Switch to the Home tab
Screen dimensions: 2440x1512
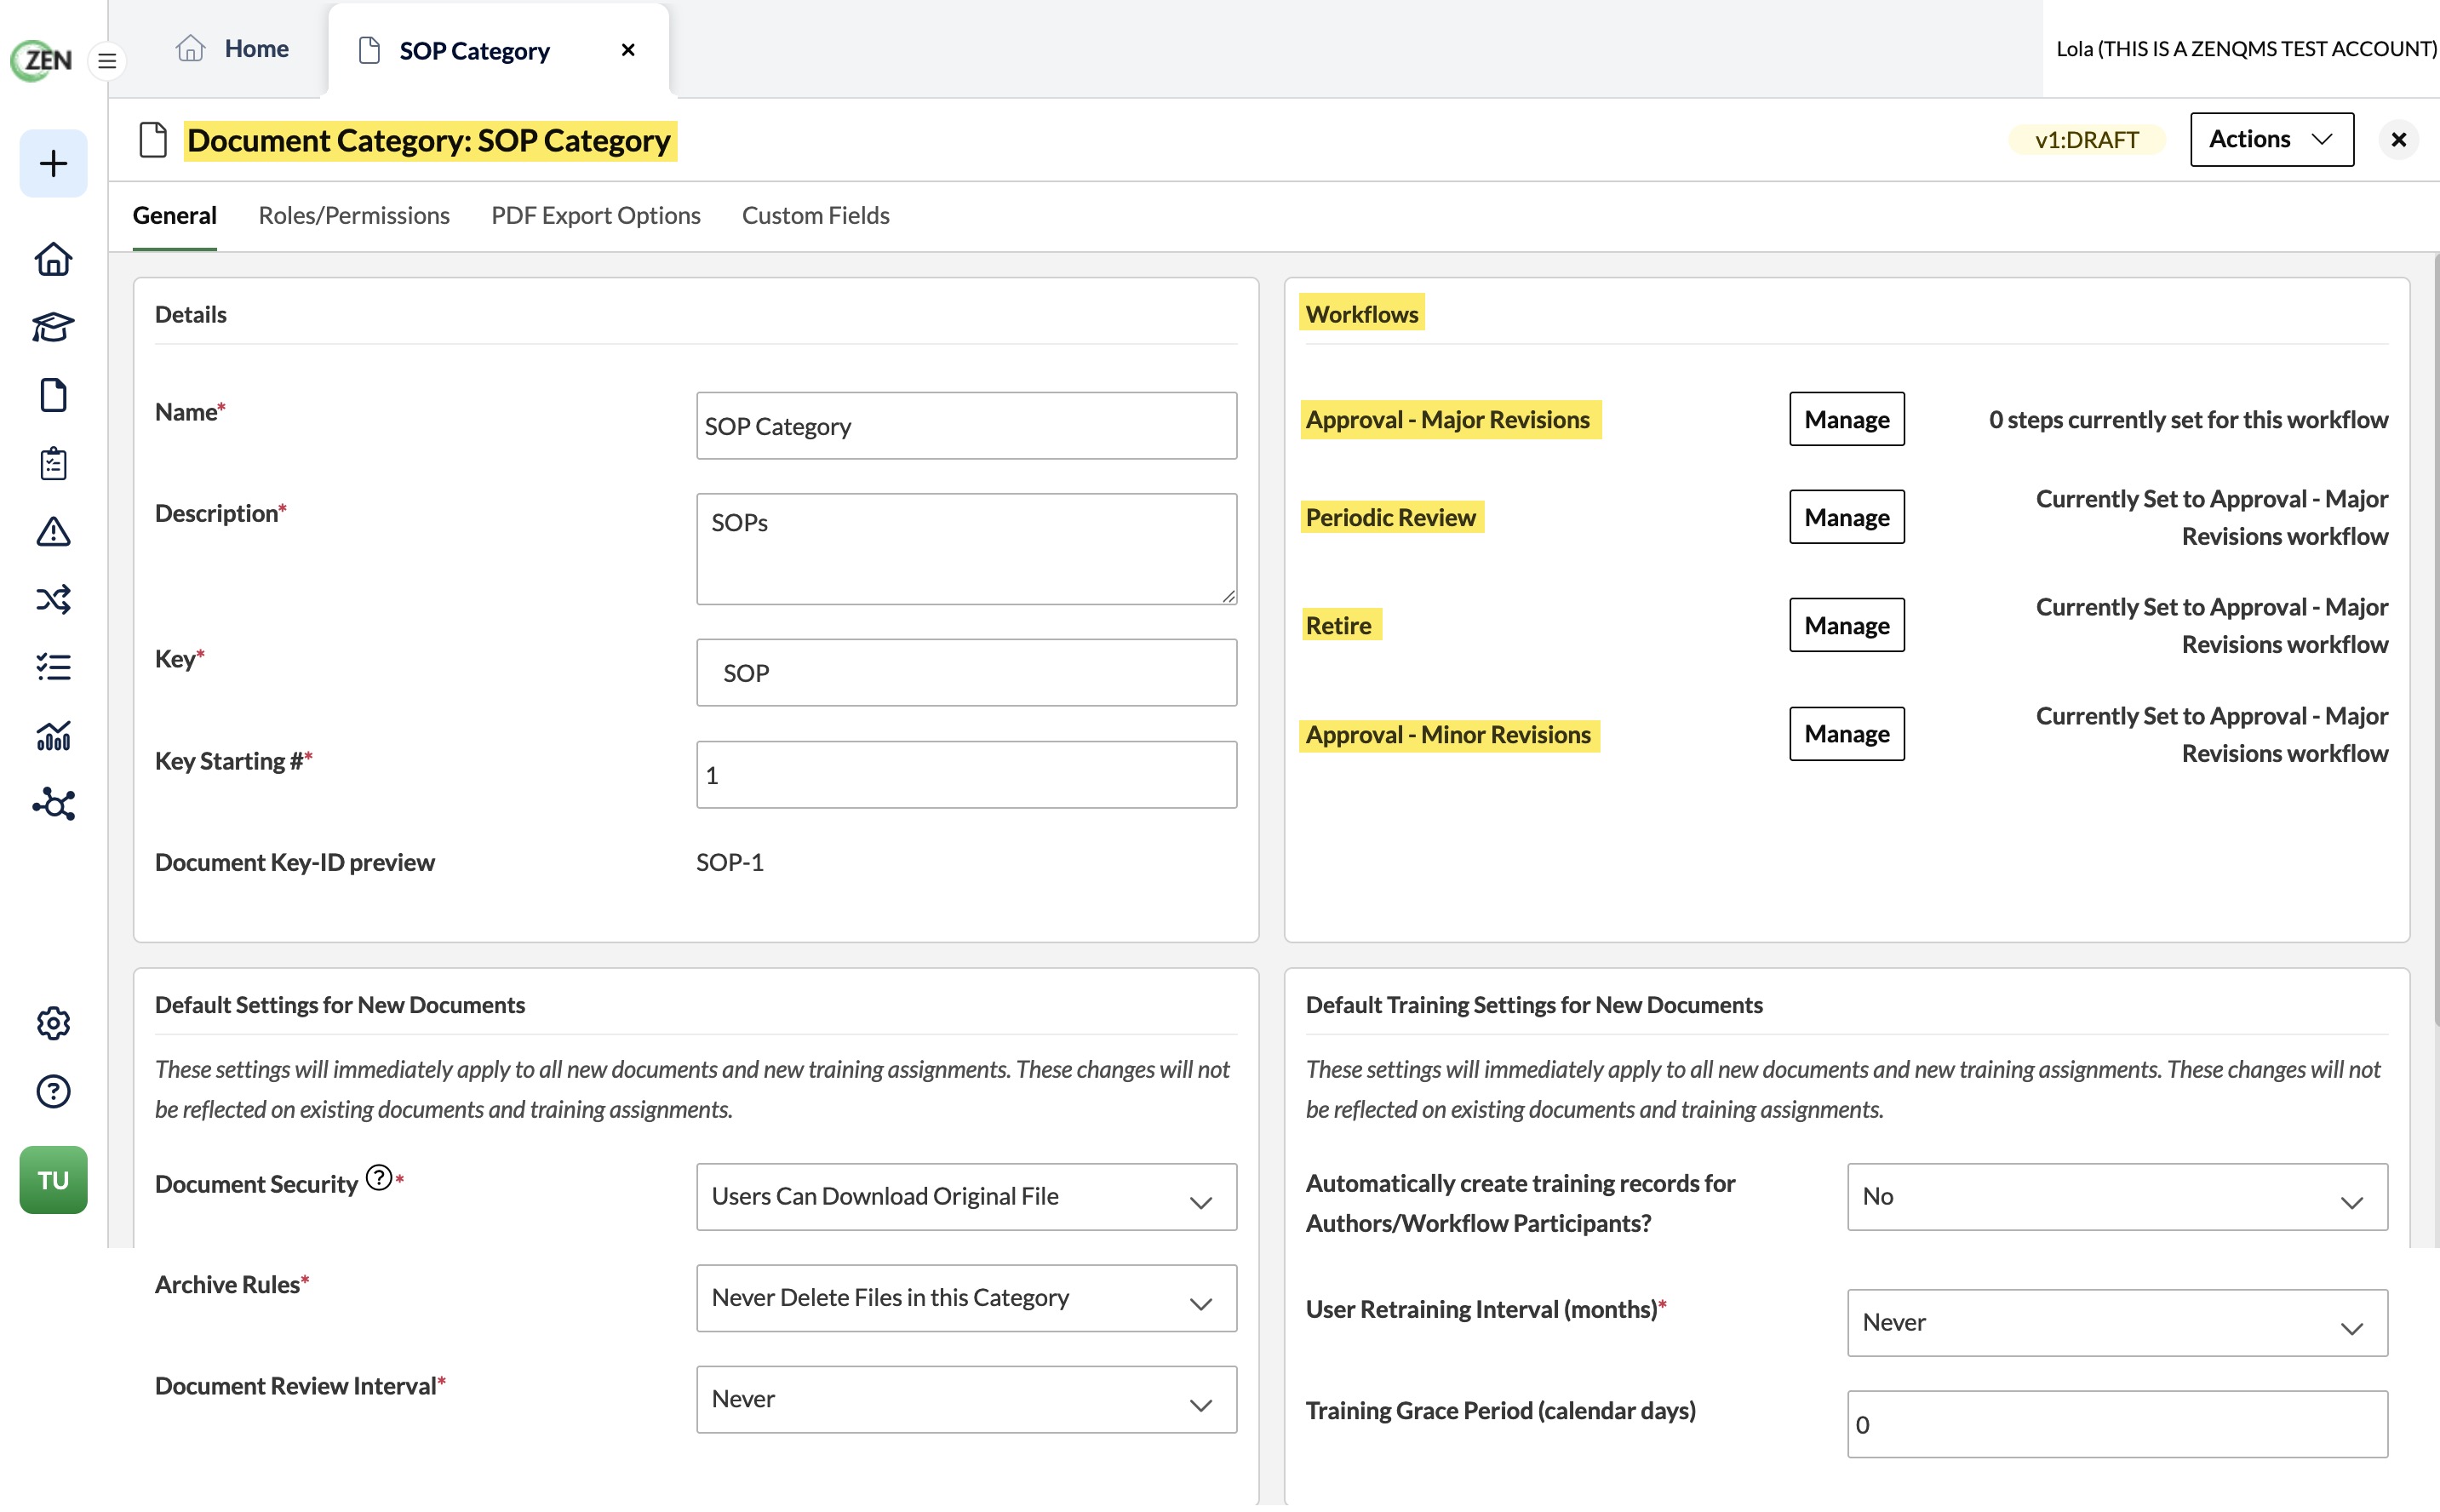point(232,49)
